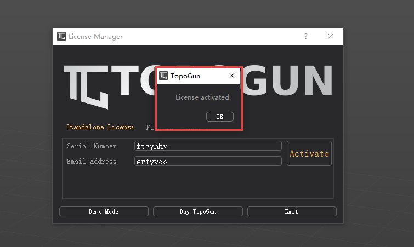The image size is (414, 247).
Task: Click the Email Address label
Action: 92,162
